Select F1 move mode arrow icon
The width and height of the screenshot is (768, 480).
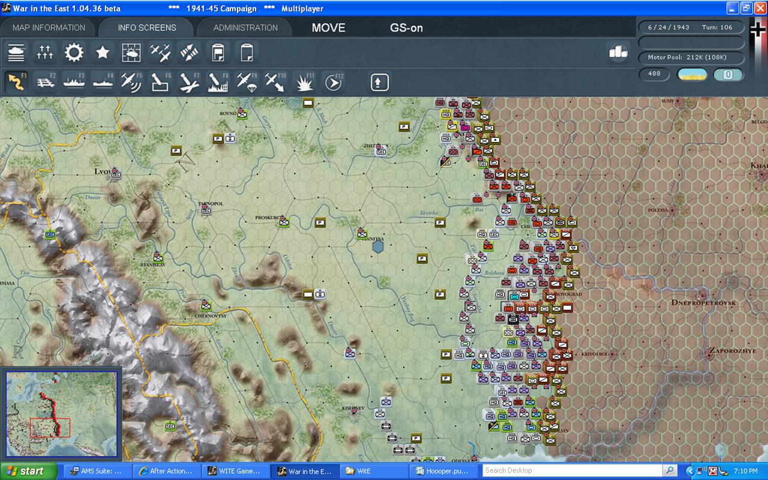pyautogui.click(x=16, y=82)
